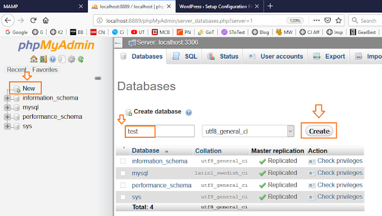This screenshot has height=216, width=382.
Task: Click the Recent button in sidebar
Action: (16, 70)
